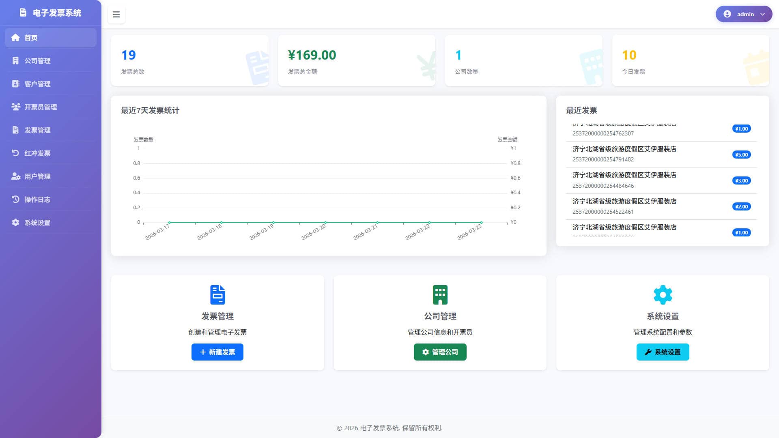Click the 管理公司 green button

pyautogui.click(x=440, y=352)
